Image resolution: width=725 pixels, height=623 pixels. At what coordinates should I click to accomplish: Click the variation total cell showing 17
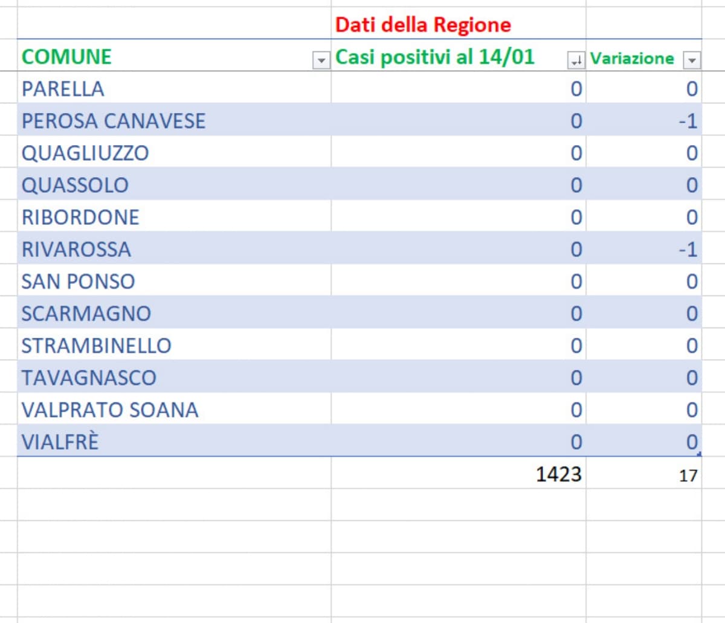[688, 476]
